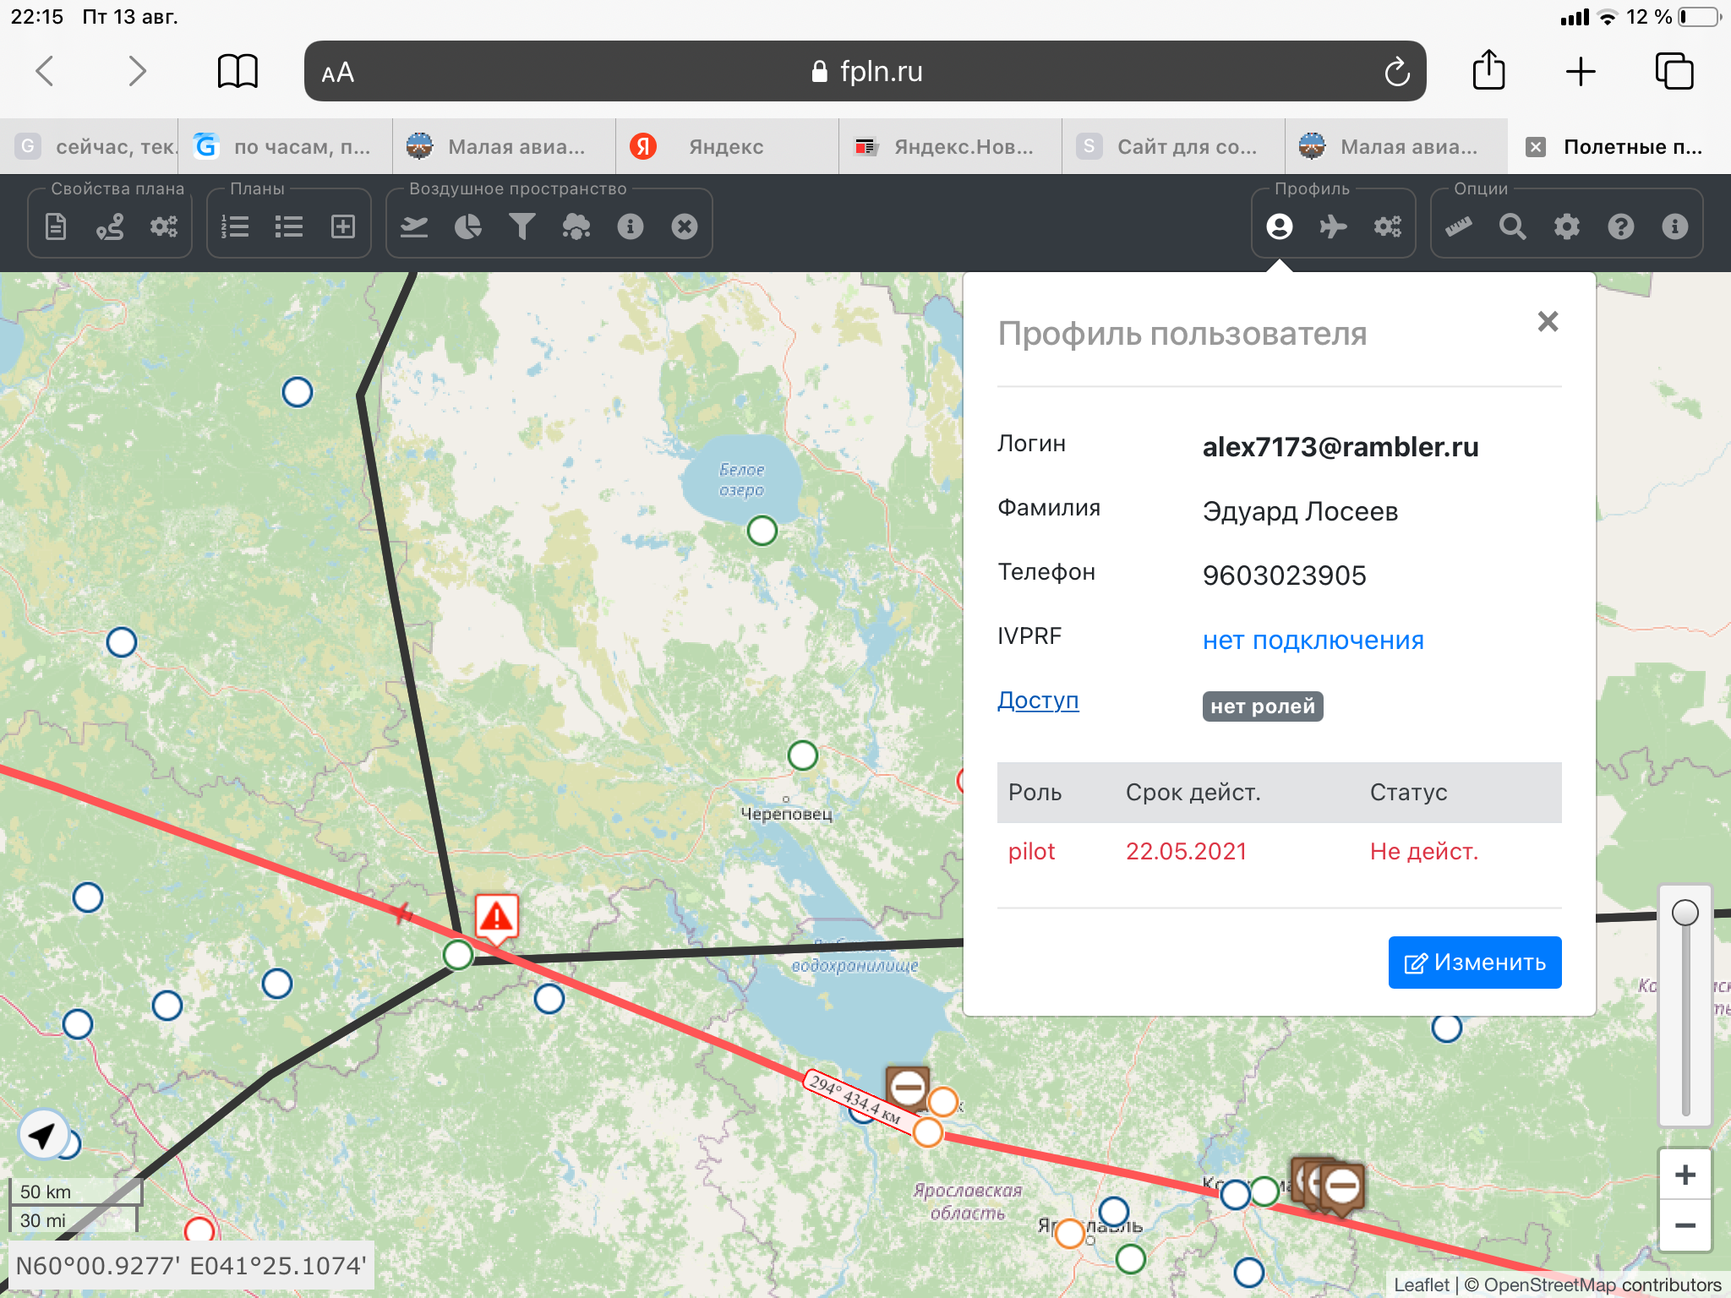Image resolution: width=1731 pixels, height=1298 pixels.
Task: Open the map search magnifier
Action: pyautogui.click(x=1513, y=226)
